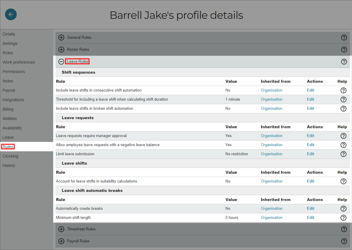Edit consecutive shift automation rule
This screenshot has height=250, width=352.
[x=311, y=90]
